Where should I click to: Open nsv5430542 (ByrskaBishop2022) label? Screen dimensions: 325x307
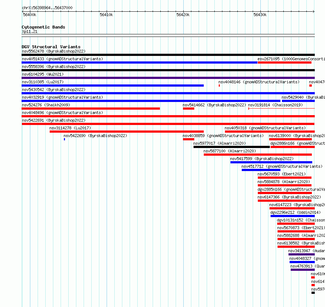pos(54,90)
